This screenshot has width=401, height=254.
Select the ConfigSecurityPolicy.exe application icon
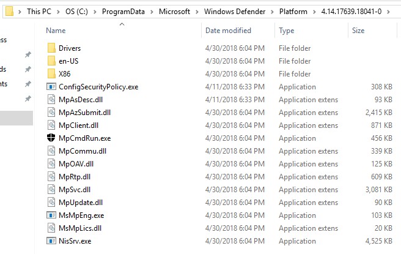point(51,87)
